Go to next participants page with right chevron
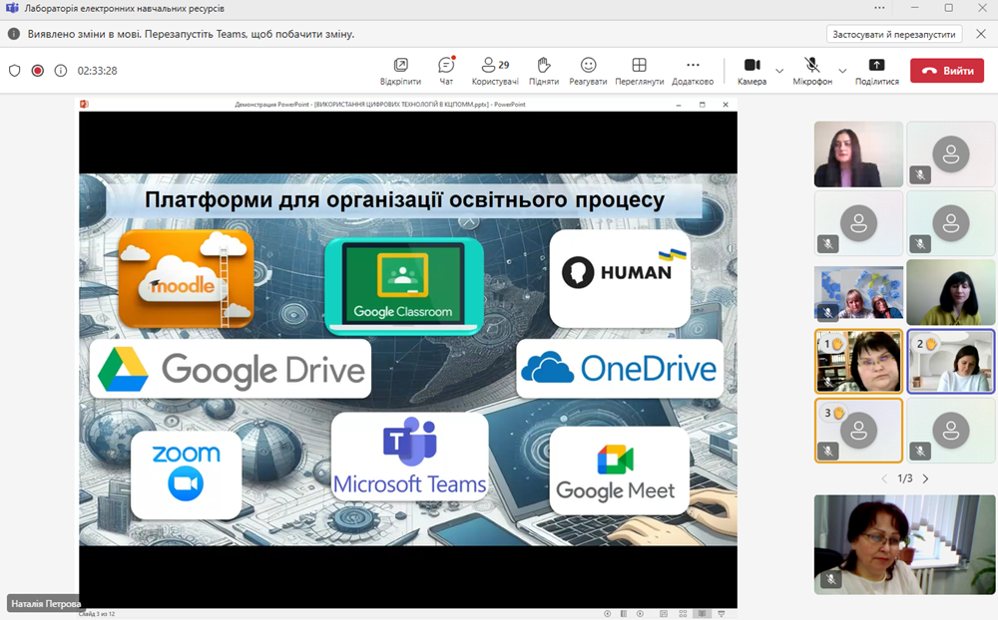 tap(923, 477)
